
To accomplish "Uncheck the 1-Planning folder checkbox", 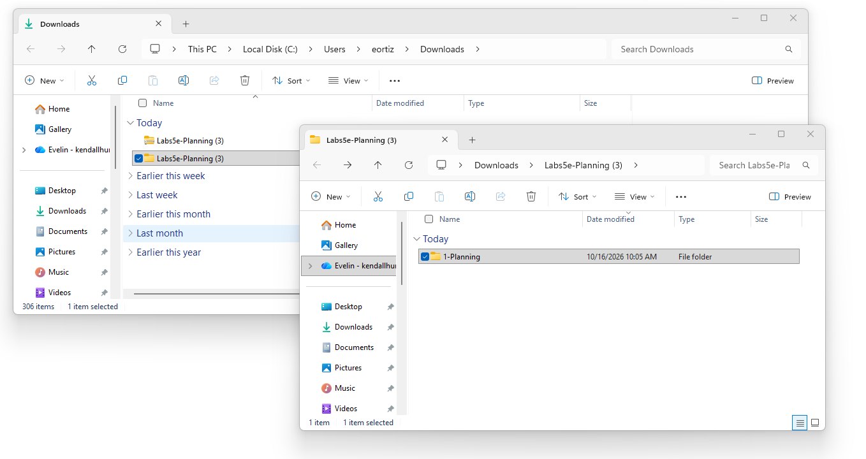I will (425, 257).
